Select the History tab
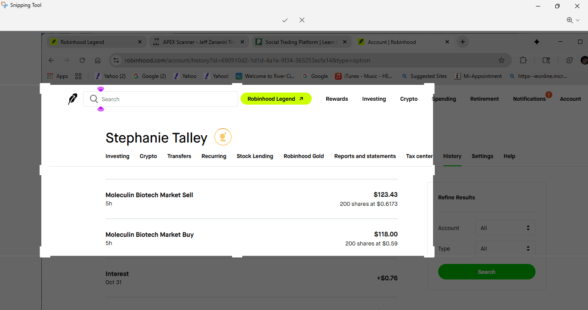 click(x=452, y=156)
